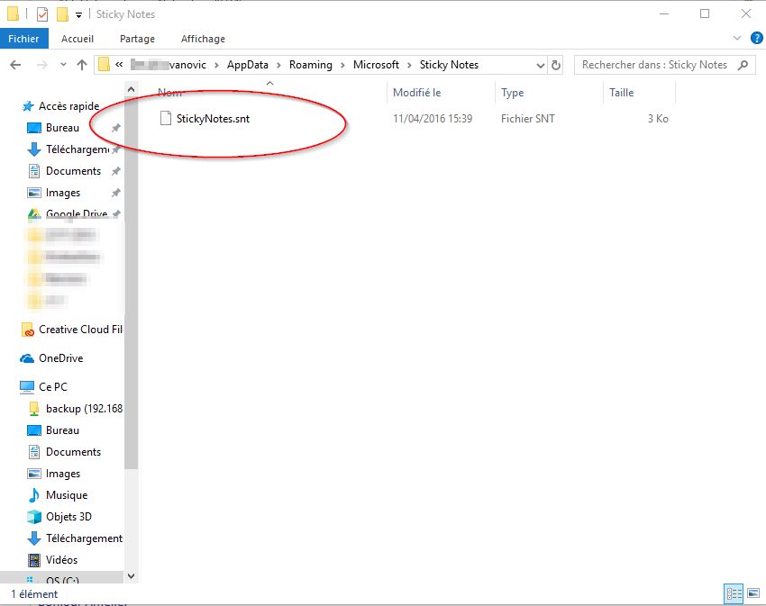The height and width of the screenshot is (606, 766).
Task: Sort by the Type column header
Action: 513,92
